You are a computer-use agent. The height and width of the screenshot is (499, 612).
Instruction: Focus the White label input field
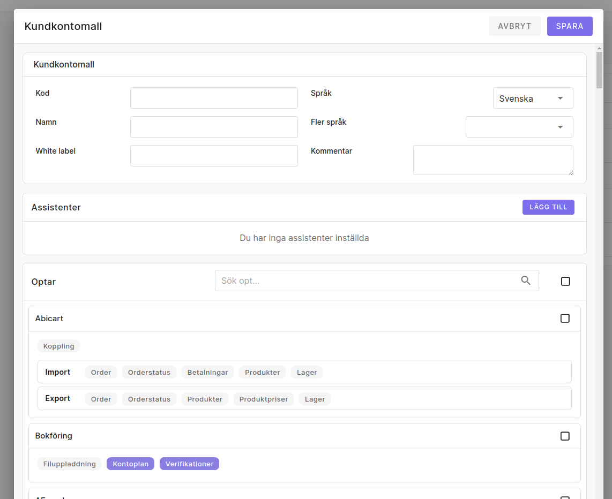pos(214,156)
